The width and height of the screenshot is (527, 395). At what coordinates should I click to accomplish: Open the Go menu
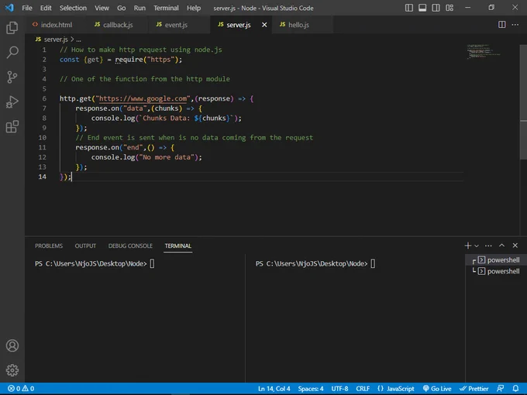click(x=122, y=8)
